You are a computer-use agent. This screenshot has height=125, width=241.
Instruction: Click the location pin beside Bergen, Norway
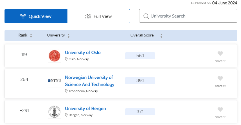tap(66, 115)
